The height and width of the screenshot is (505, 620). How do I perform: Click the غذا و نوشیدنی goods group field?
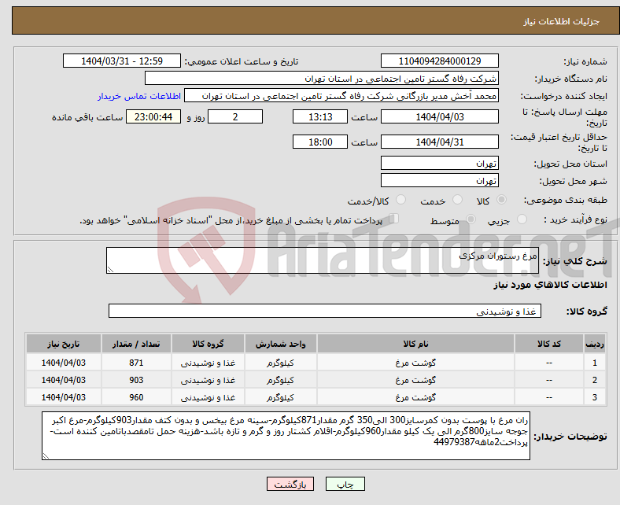(x=325, y=311)
